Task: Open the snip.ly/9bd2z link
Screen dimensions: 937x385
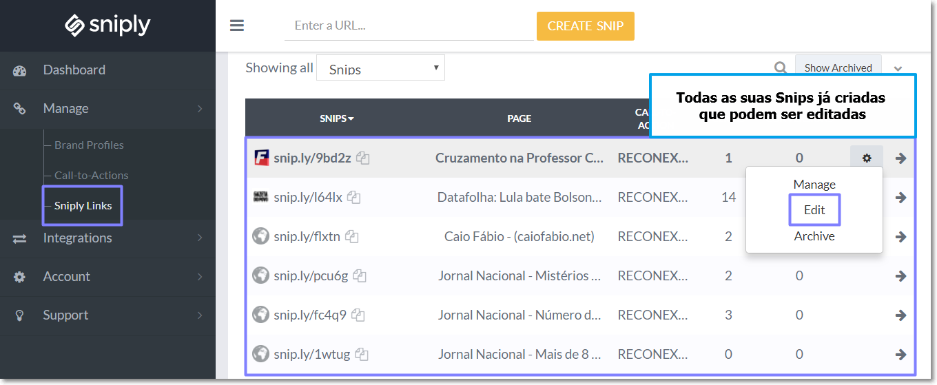Action: tap(312, 158)
